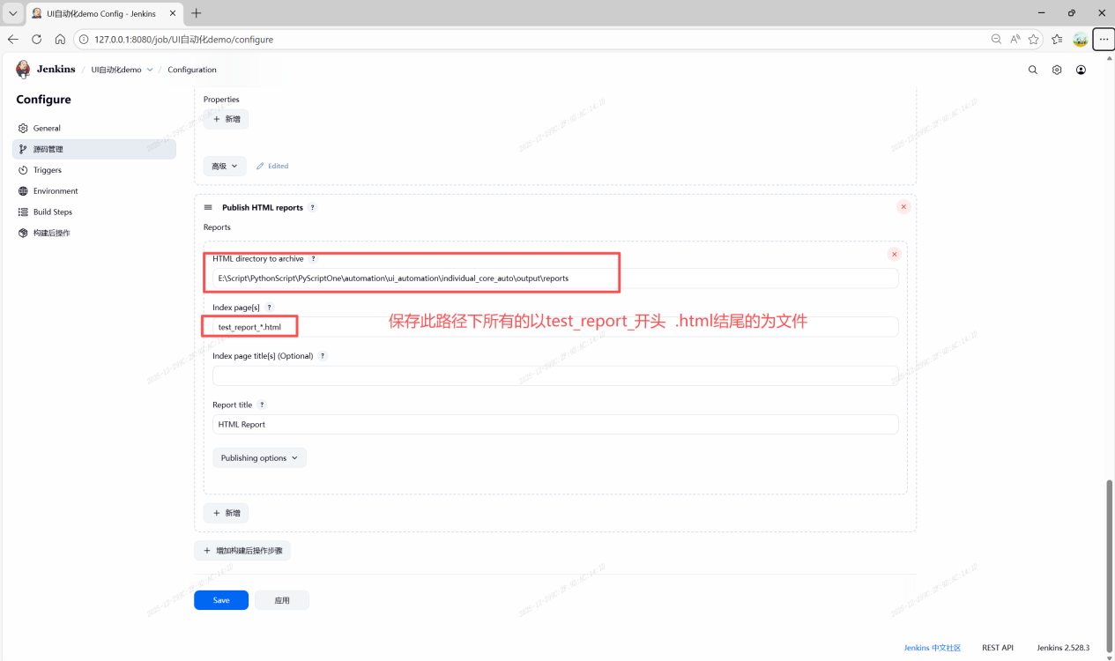The image size is (1115, 661).
Task: Close the UI自动化demo Config tab
Action: [x=173, y=13]
